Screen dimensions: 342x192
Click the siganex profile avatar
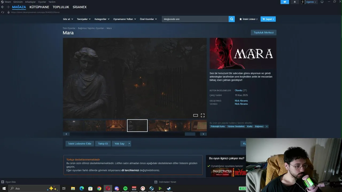(303, 2)
